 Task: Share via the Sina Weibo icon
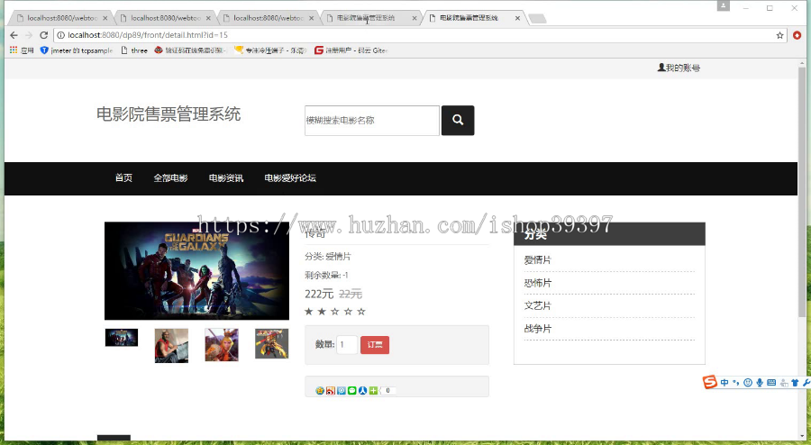(x=331, y=391)
